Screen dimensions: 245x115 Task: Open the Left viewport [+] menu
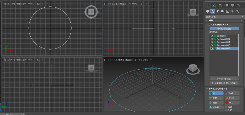pyautogui.click(x=4, y=60)
